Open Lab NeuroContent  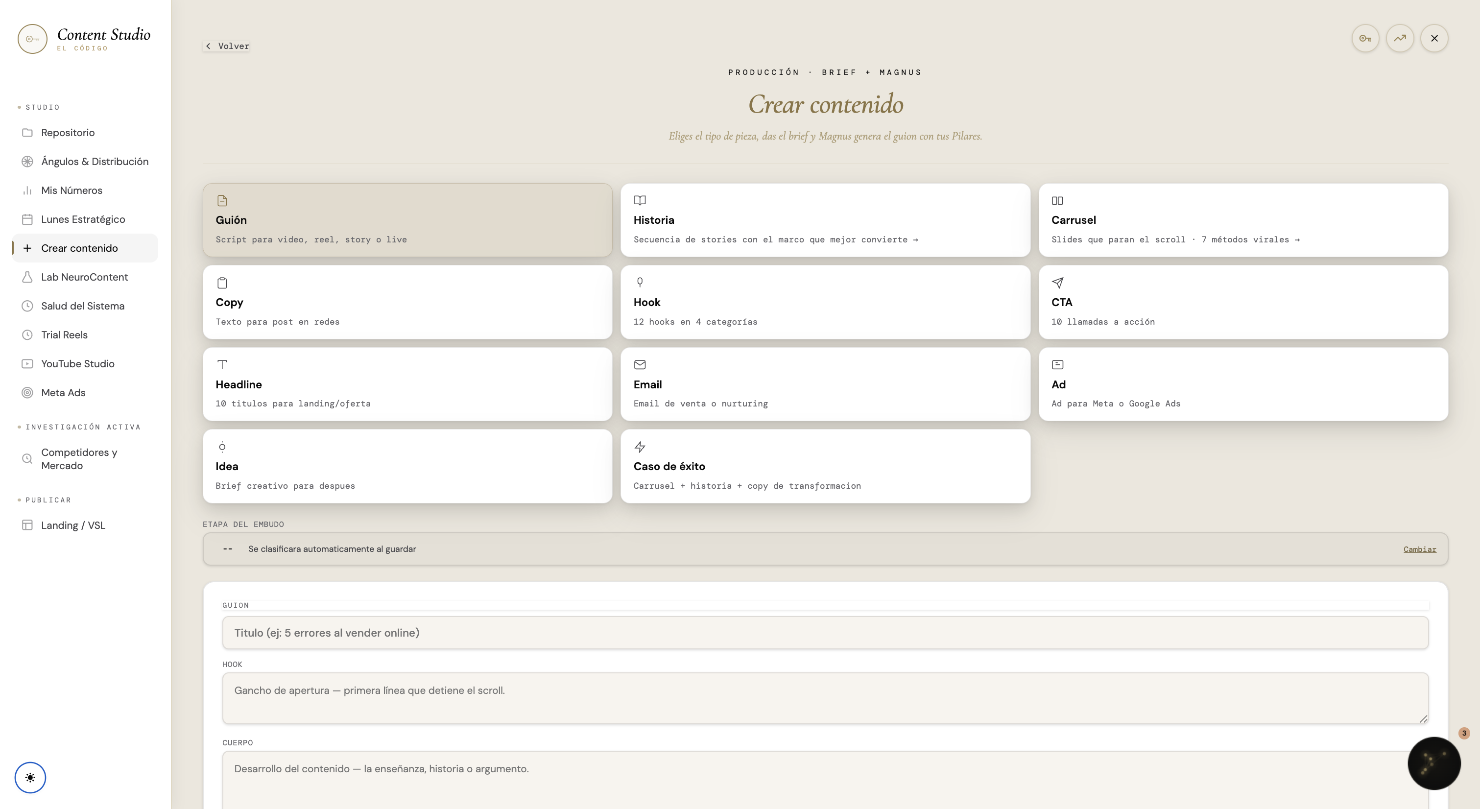(x=85, y=277)
